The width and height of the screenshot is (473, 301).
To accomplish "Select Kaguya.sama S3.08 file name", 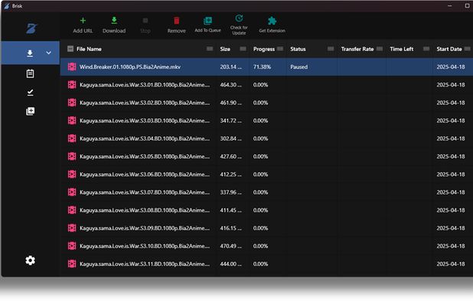I will point(145,210).
